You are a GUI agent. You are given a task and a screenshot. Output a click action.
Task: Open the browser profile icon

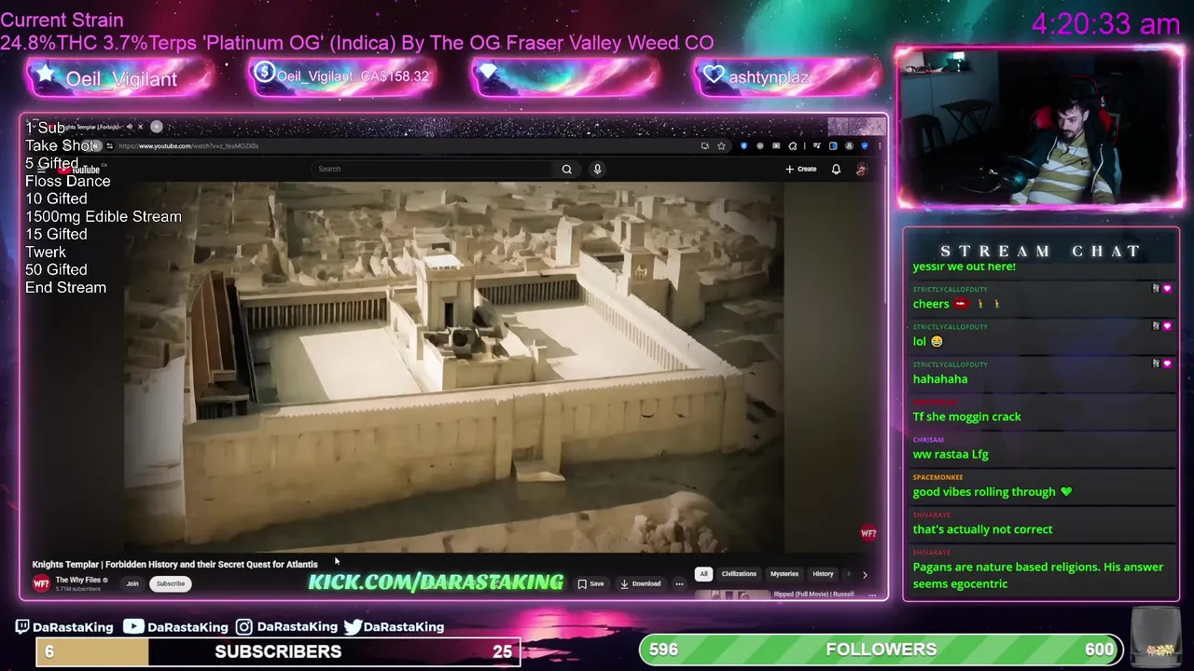[x=849, y=145]
